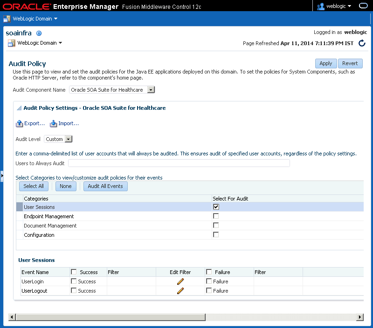Image resolution: width=373 pixels, height=328 pixels.
Task: Edit filter pencil for UserLogout event
Action: tap(180, 291)
